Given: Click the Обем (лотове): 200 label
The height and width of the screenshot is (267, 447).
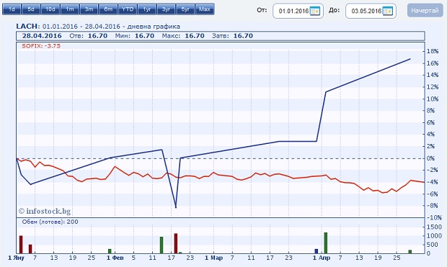Looking at the screenshot, I should [x=50, y=222].
